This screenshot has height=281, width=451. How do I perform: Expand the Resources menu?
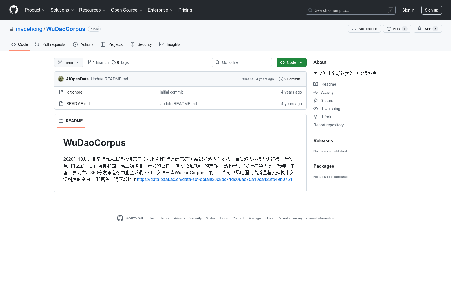[x=92, y=10]
